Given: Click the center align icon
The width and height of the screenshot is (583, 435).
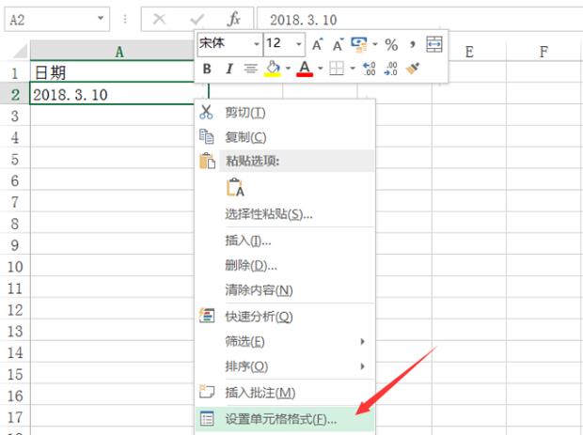Looking at the screenshot, I should (250, 69).
